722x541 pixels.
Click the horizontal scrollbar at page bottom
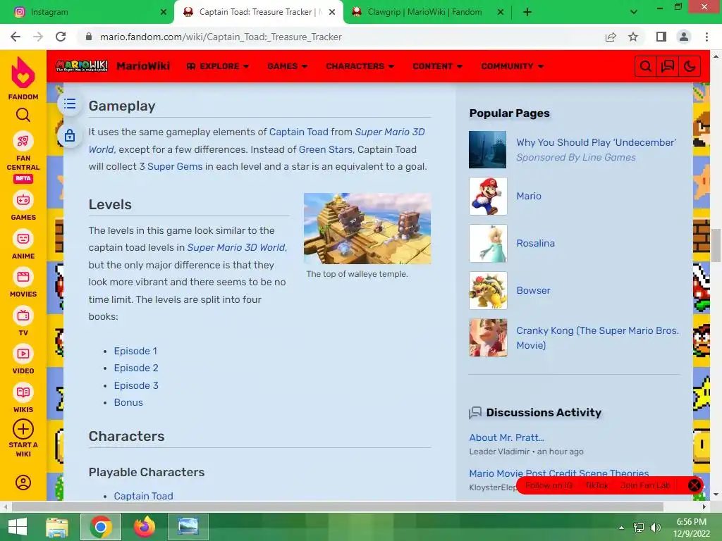tap(338, 506)
